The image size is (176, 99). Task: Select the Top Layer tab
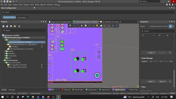tap(66, 90)
